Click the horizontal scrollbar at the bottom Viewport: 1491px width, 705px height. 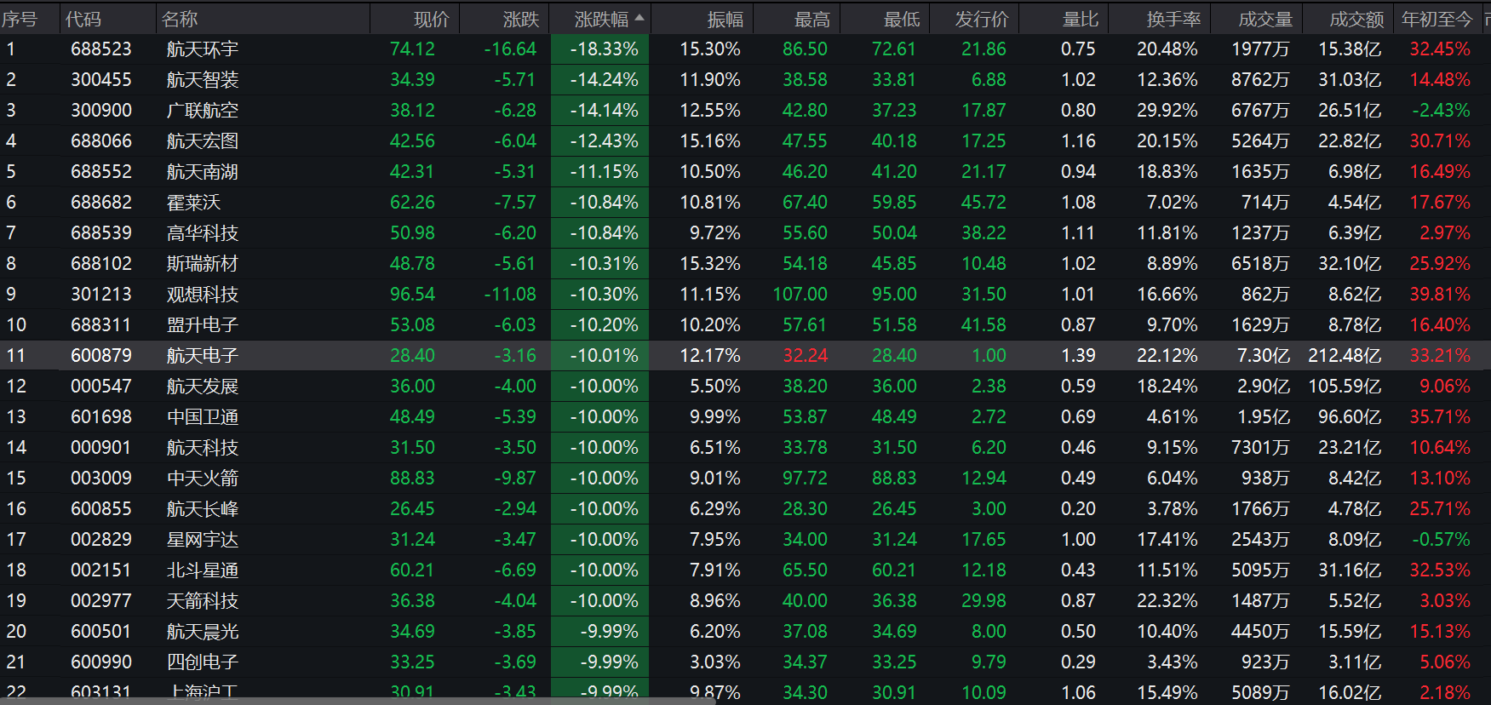[x=358, y=701]
